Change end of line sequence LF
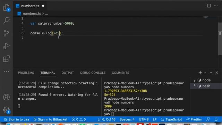 coord(155,119)
